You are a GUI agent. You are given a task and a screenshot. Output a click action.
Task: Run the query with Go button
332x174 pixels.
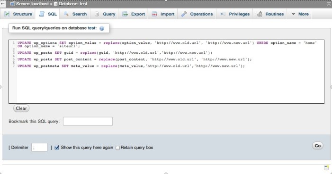pyautogui.click(x=318, y=146)
